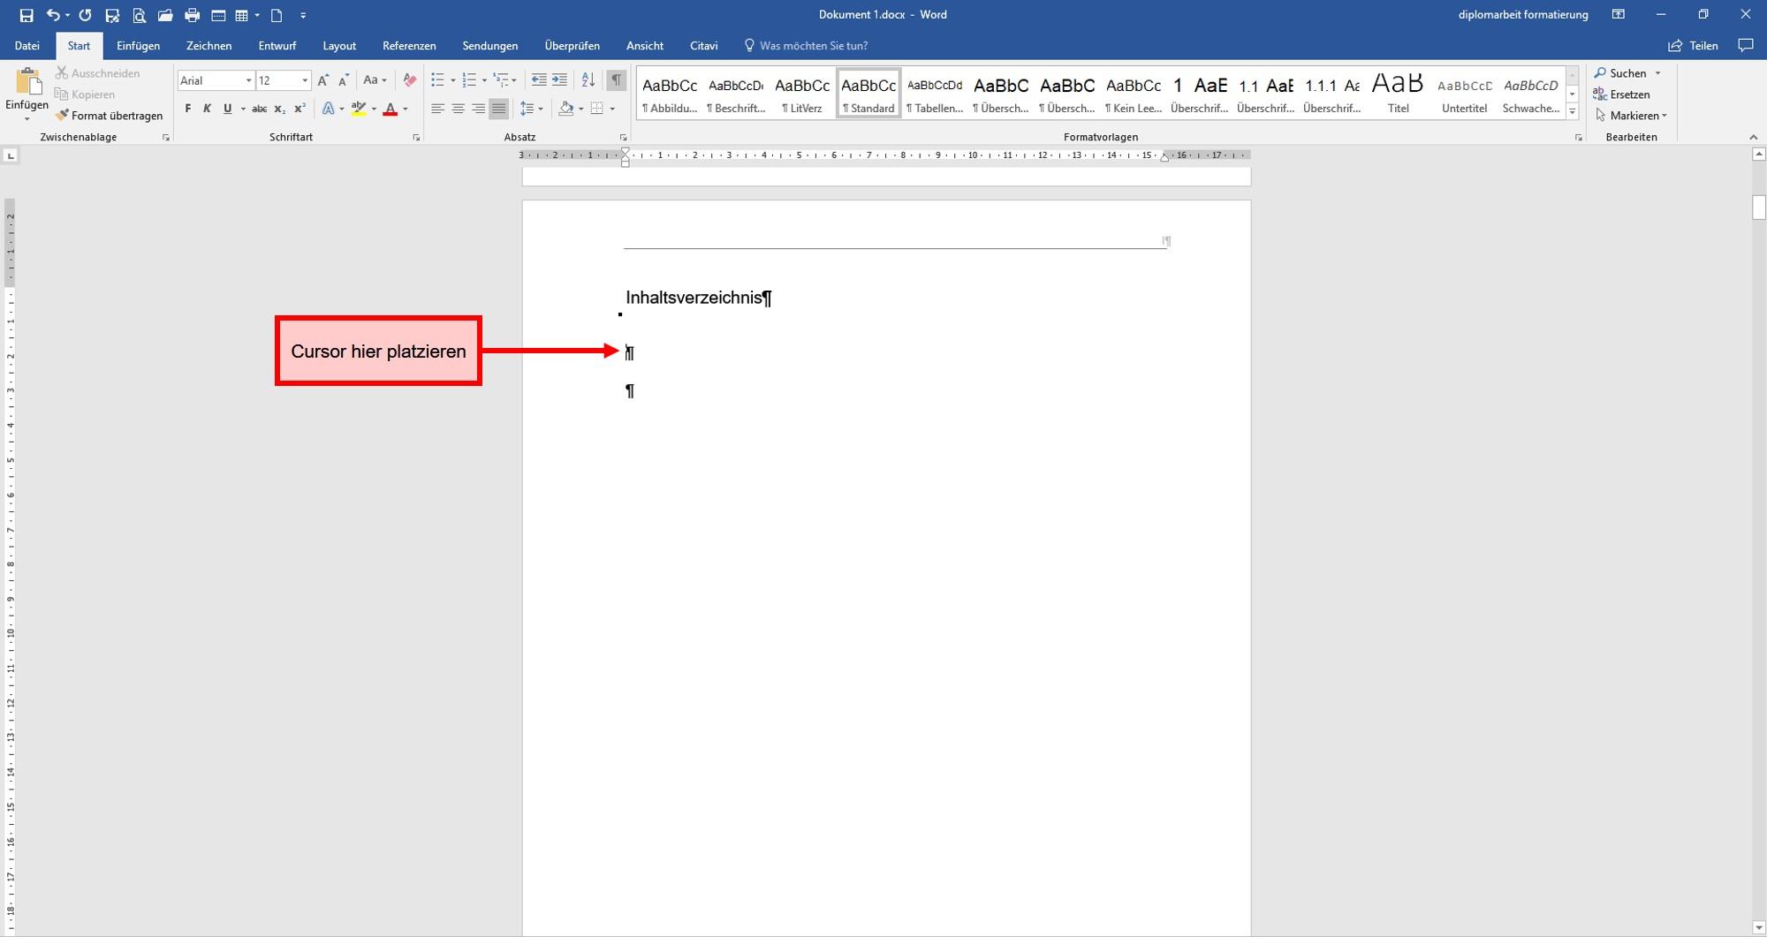1767x937 pixels.
Task: Redo or repeat the last action
Action: click(85, 15)
